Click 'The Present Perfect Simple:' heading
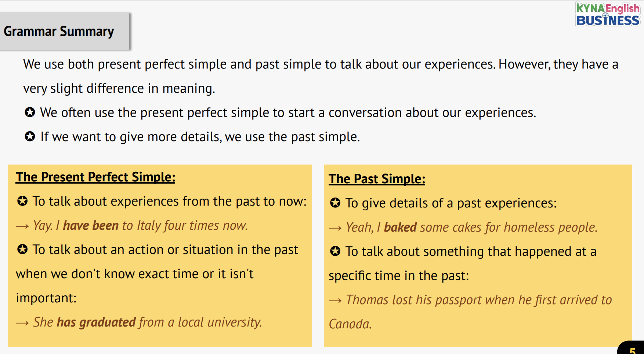The width and height of the screenshot is (644, 354). tap(95, 177)
